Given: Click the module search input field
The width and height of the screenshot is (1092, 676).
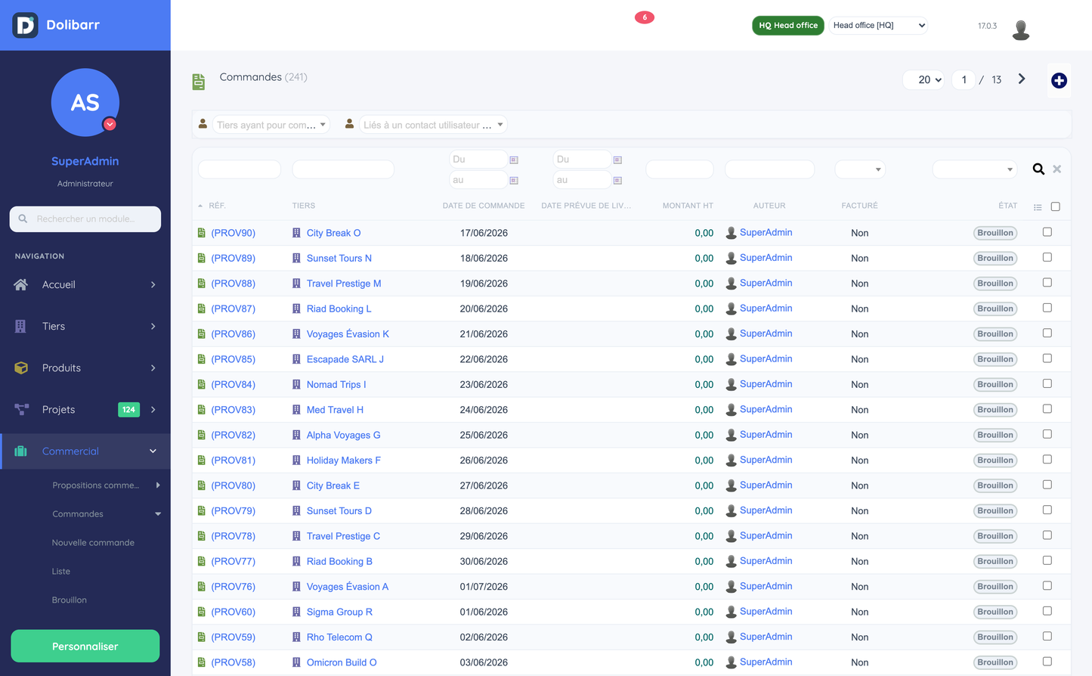Looking at the screenshot, I should tap(85, 219).
